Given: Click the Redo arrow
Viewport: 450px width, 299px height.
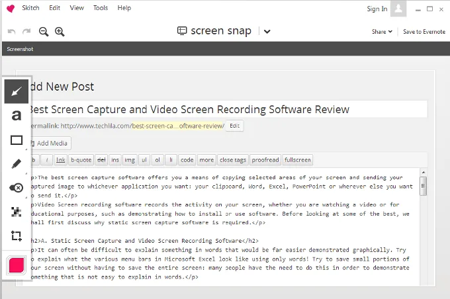Looking at the screenshot, I should click(x=26, y=31).
